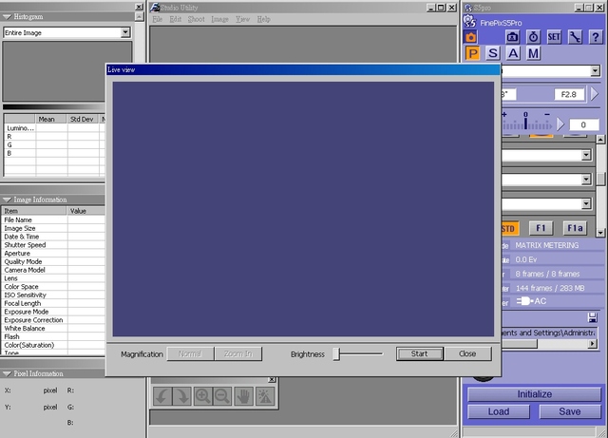Click the zoom out magnifier tool
608x438 pixels.
click(x=222, y=396)
